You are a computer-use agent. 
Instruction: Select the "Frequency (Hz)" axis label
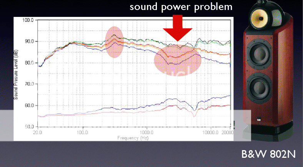(133, 137)
